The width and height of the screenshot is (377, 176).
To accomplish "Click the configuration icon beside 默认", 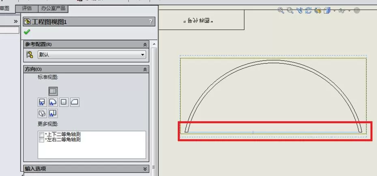I will click(30, 55).
